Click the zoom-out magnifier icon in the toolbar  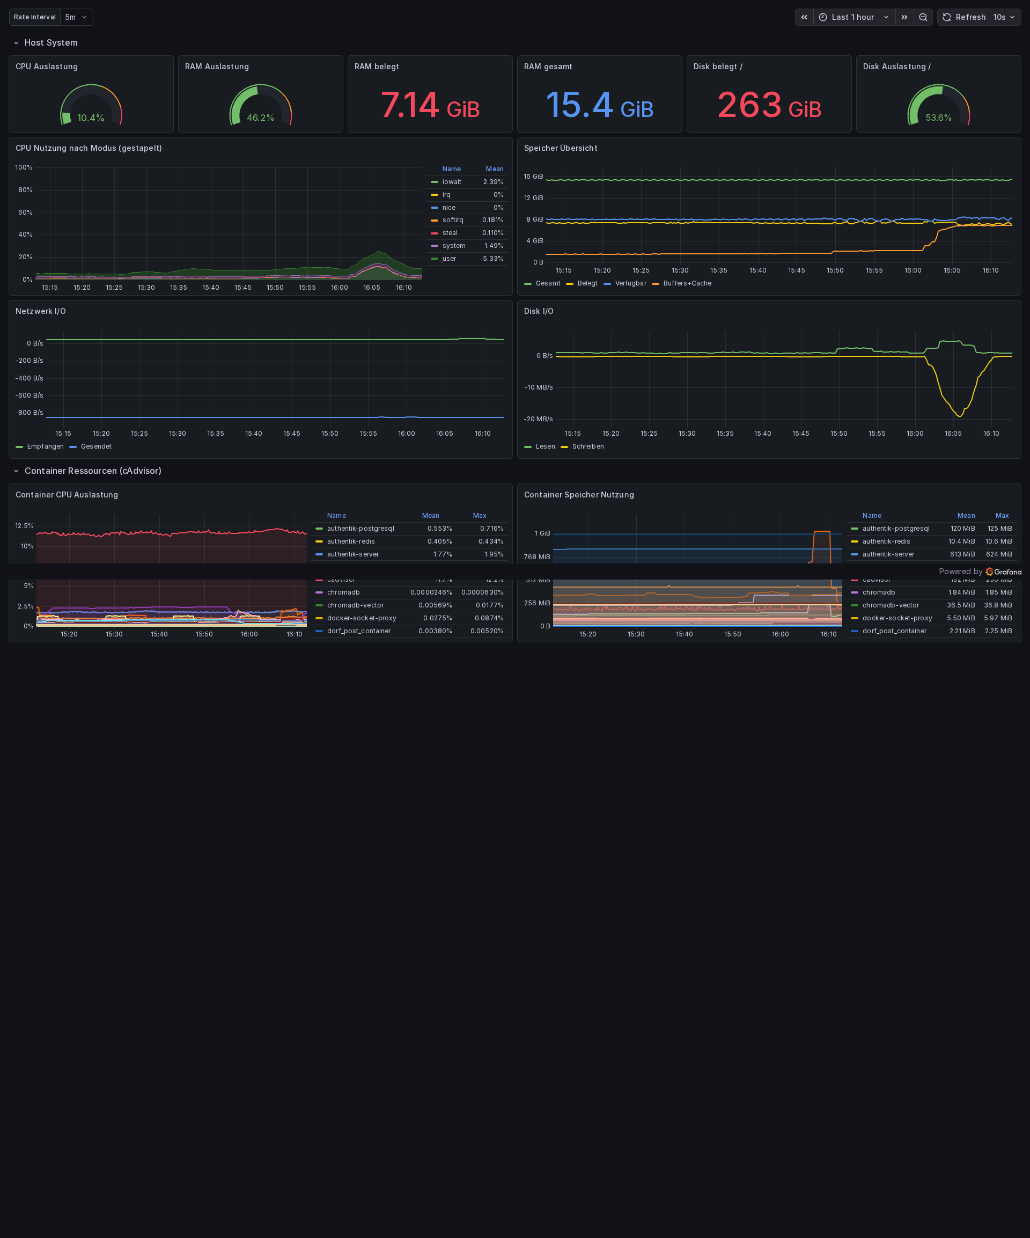(x=923, y=17)
